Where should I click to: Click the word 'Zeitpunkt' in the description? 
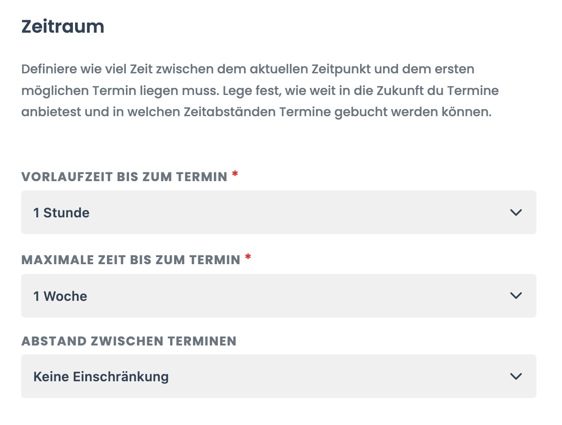tap(341, 69)
